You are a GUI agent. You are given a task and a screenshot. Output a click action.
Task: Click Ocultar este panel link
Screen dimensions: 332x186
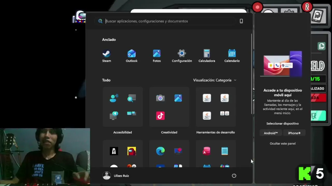coord(282,143)
